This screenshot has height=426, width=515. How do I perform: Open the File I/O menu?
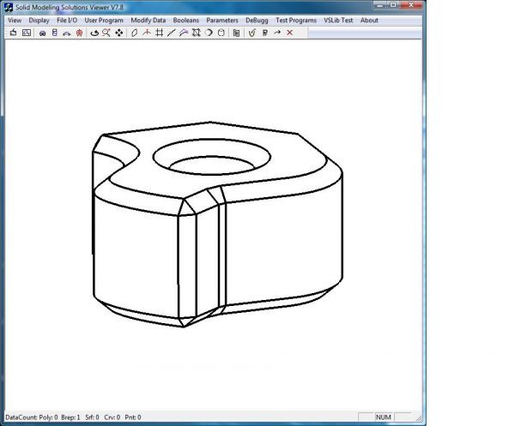67,20
